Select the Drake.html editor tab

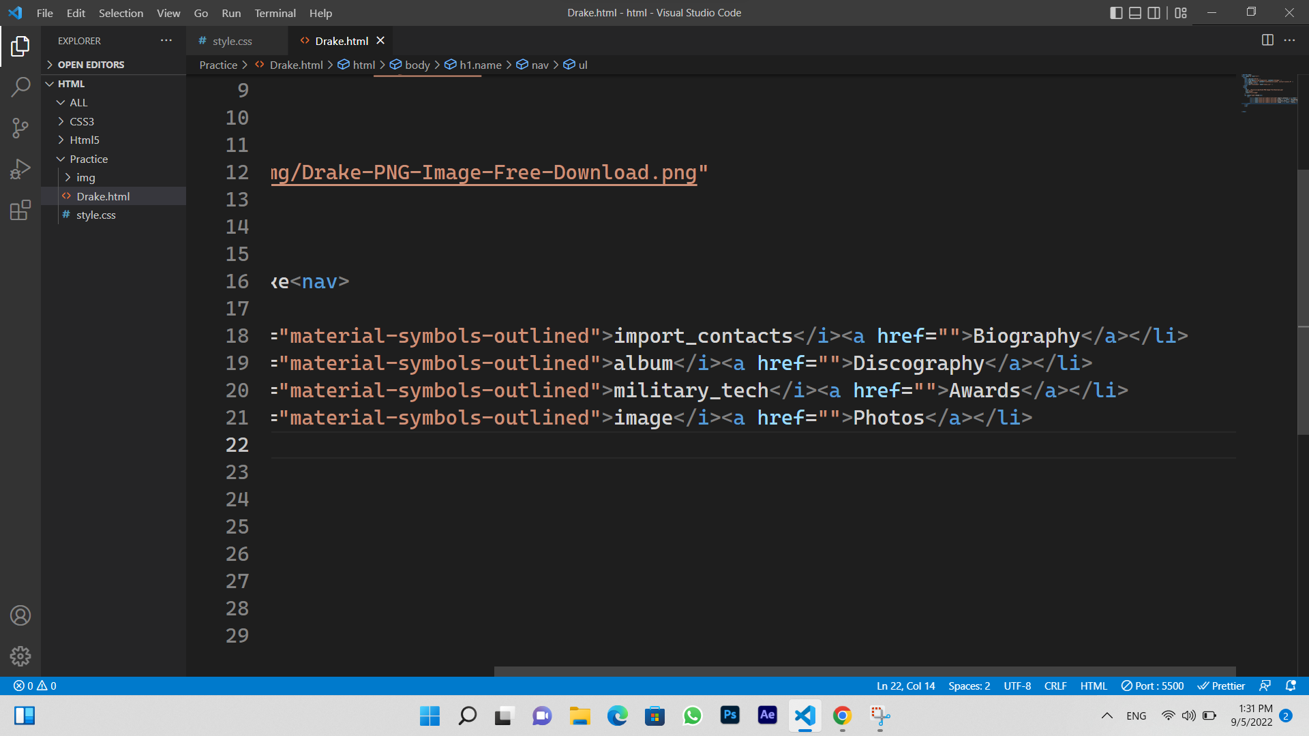(x=342, y=41)
